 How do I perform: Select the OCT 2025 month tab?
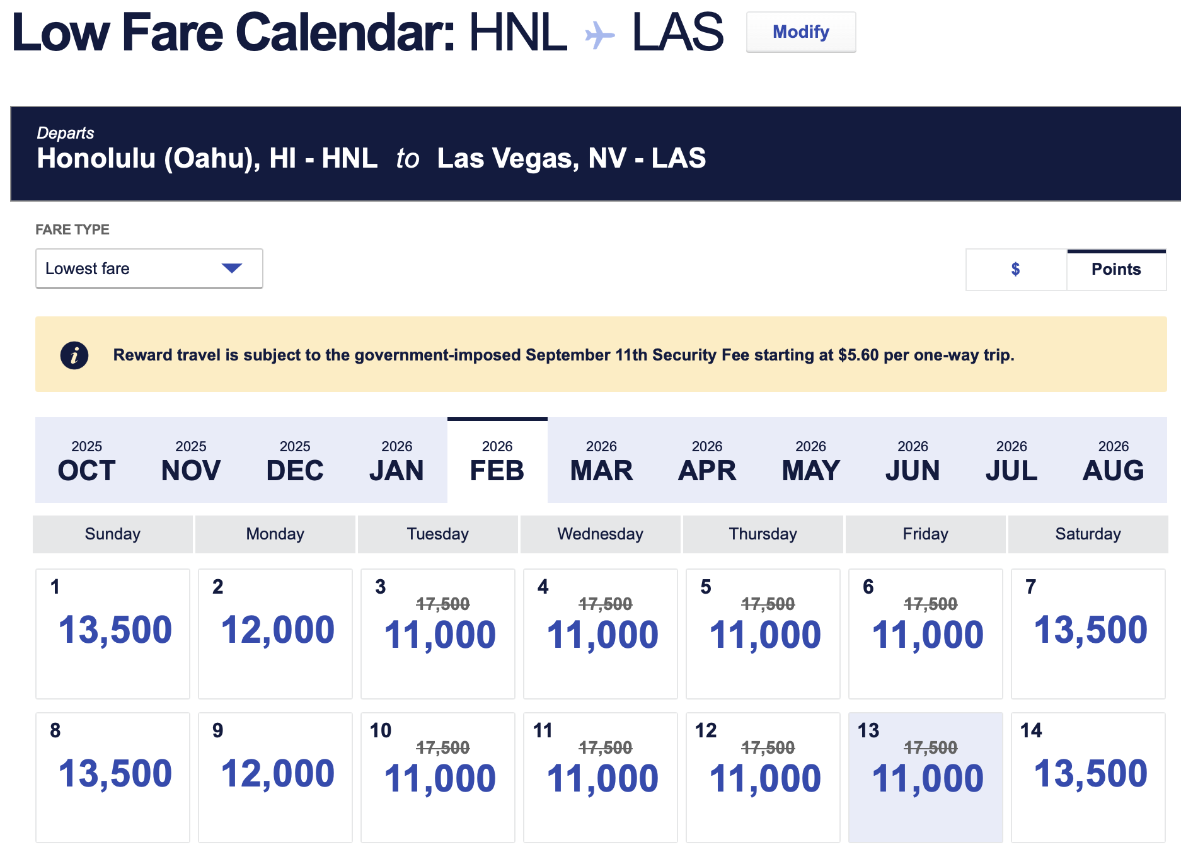point(87,461)
